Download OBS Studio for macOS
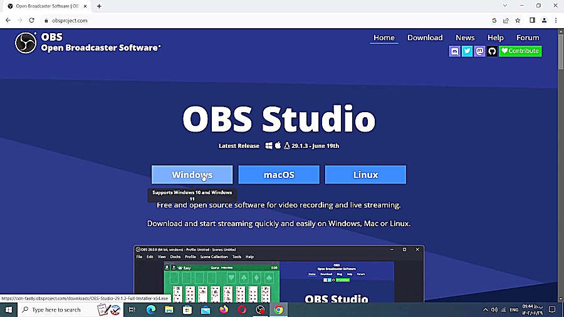The width and height of the screenshot is (564, 317). pos(279,175)
